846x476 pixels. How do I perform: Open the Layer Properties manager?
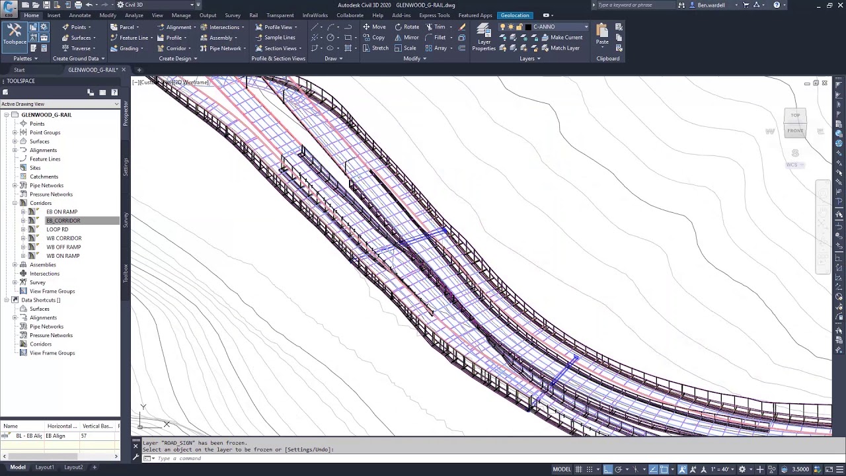pyautogui.click(x=484, y=37)
